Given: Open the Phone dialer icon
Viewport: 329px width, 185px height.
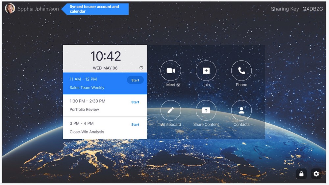Looking at the screenshot, I should tap(241, 71).
